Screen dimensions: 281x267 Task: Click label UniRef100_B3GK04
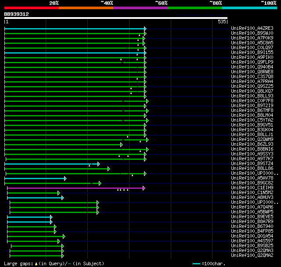coord(252,130)
